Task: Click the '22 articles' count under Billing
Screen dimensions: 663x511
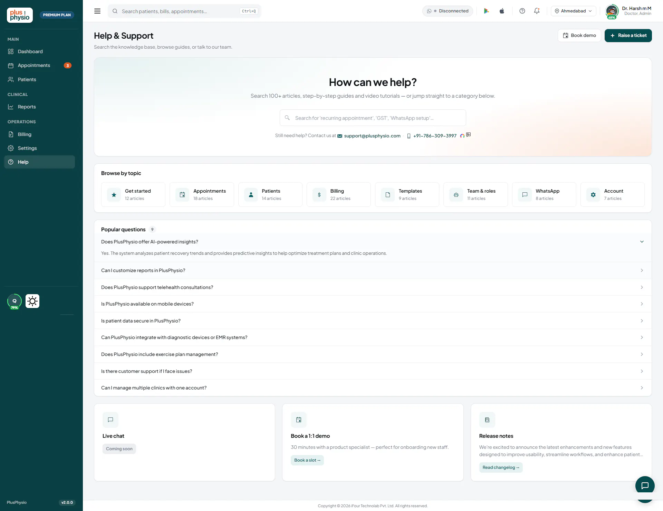Action: (x=340, y=199)
